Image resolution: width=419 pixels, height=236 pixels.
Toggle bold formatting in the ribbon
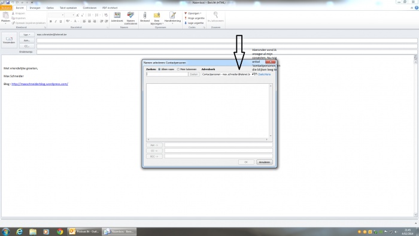pos(50,22)
